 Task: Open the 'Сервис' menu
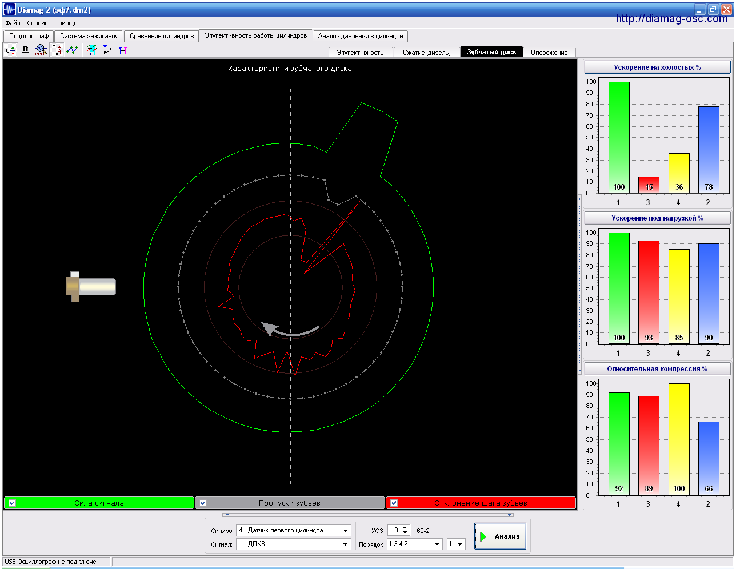(37, 23)
